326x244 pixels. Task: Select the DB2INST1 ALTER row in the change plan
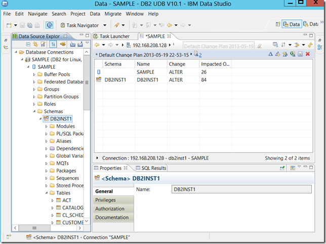pyautogui.click(x=152, y=79)
